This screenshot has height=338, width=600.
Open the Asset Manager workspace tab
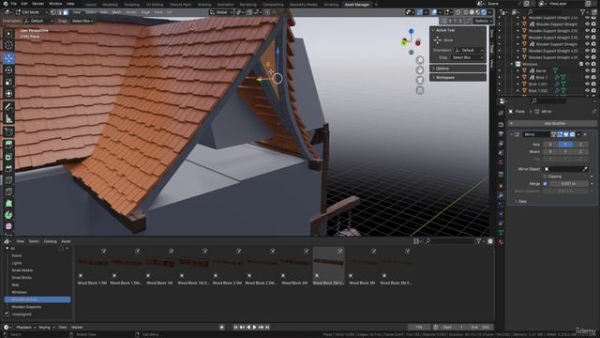[x=357, y=5]
